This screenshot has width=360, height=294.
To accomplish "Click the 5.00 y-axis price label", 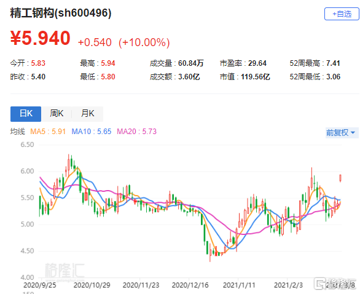I will tap(27, 224).
